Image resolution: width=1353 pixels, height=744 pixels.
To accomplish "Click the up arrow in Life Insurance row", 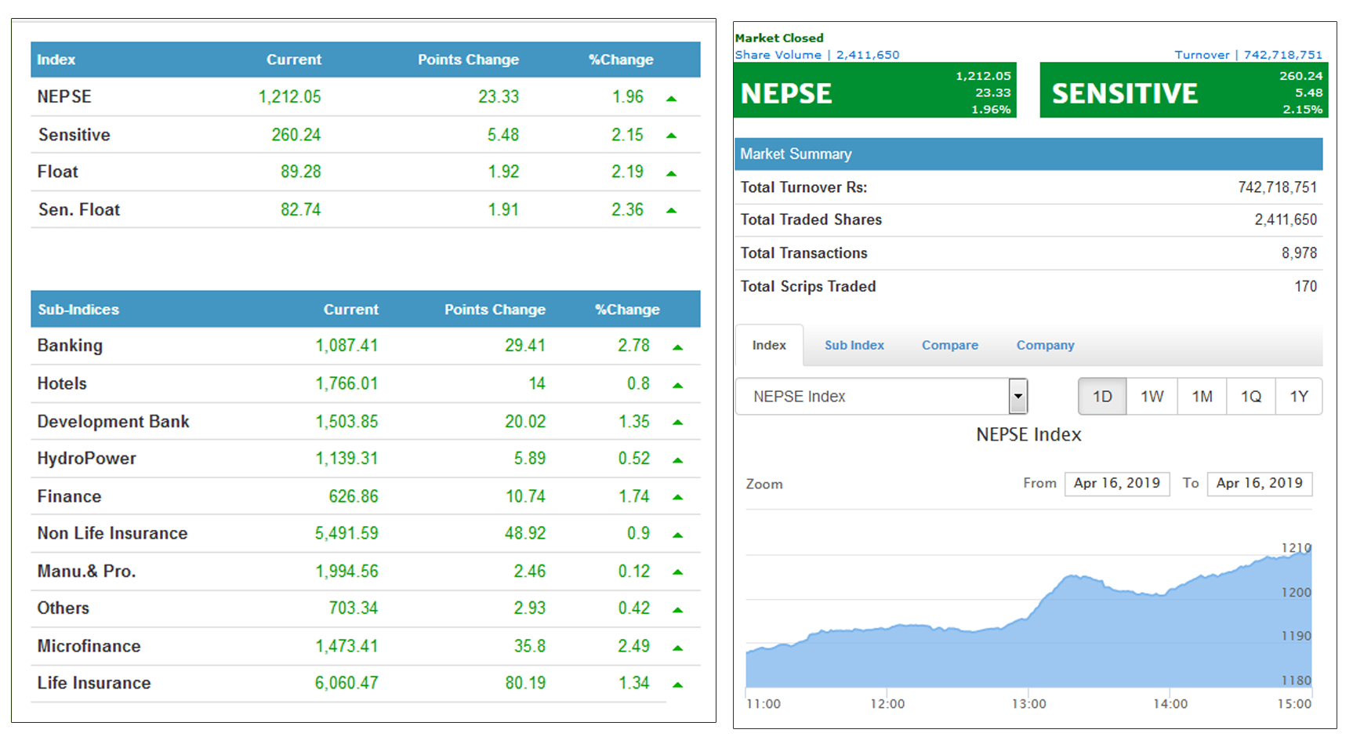I will pyautogui.click(x=678, y=685).
